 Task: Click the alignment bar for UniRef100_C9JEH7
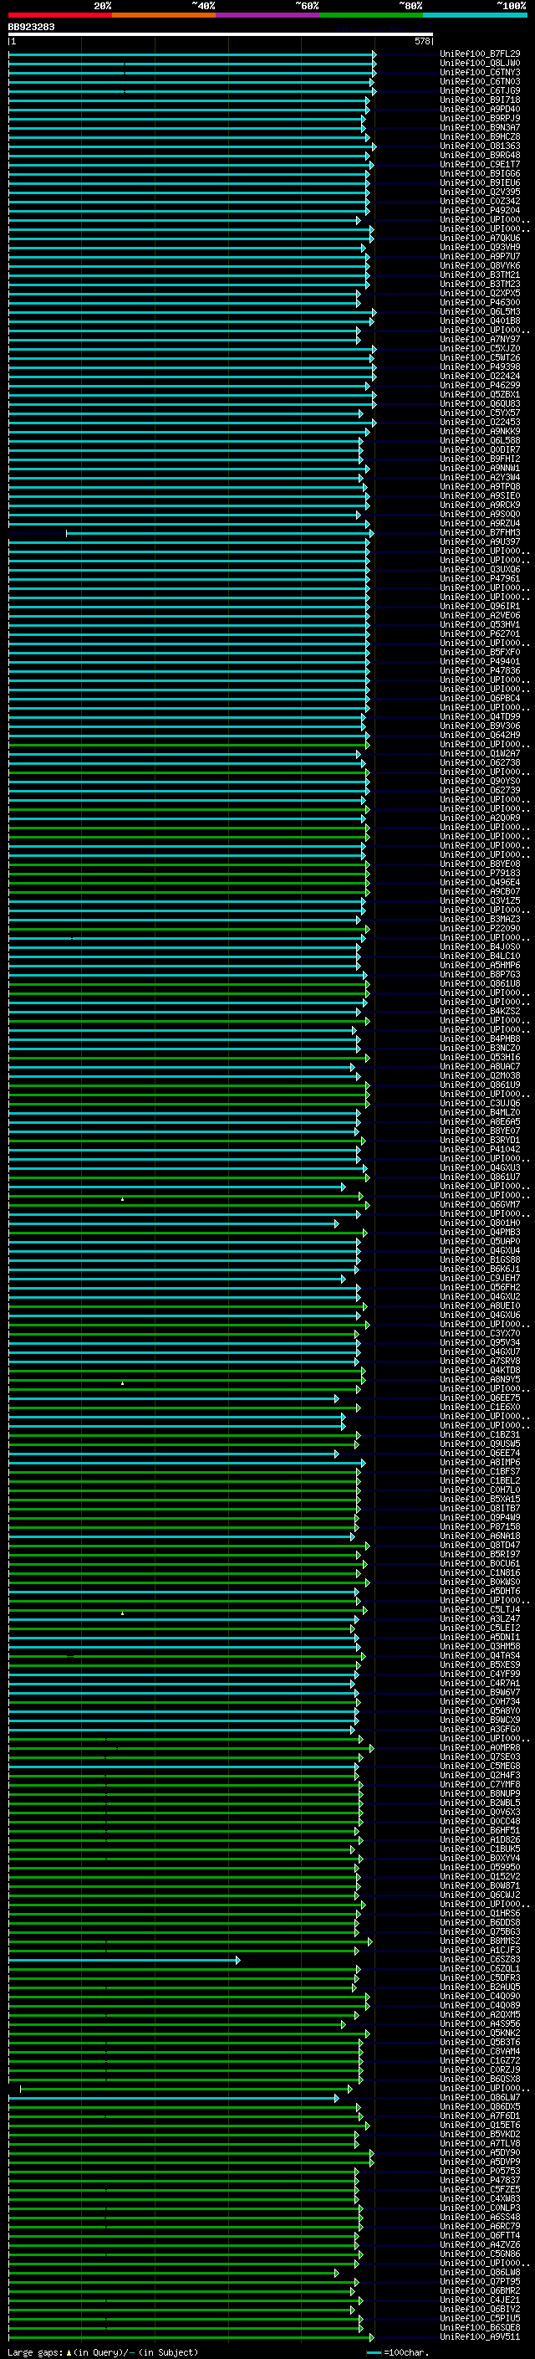pyautogui.click(x=176, y=1280)
